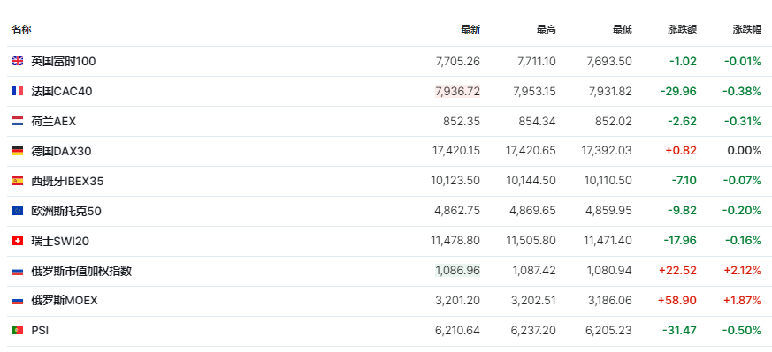This screenshot has width=772, height=352.
Task: Click the 名称 column header
Action: (21, 29)
